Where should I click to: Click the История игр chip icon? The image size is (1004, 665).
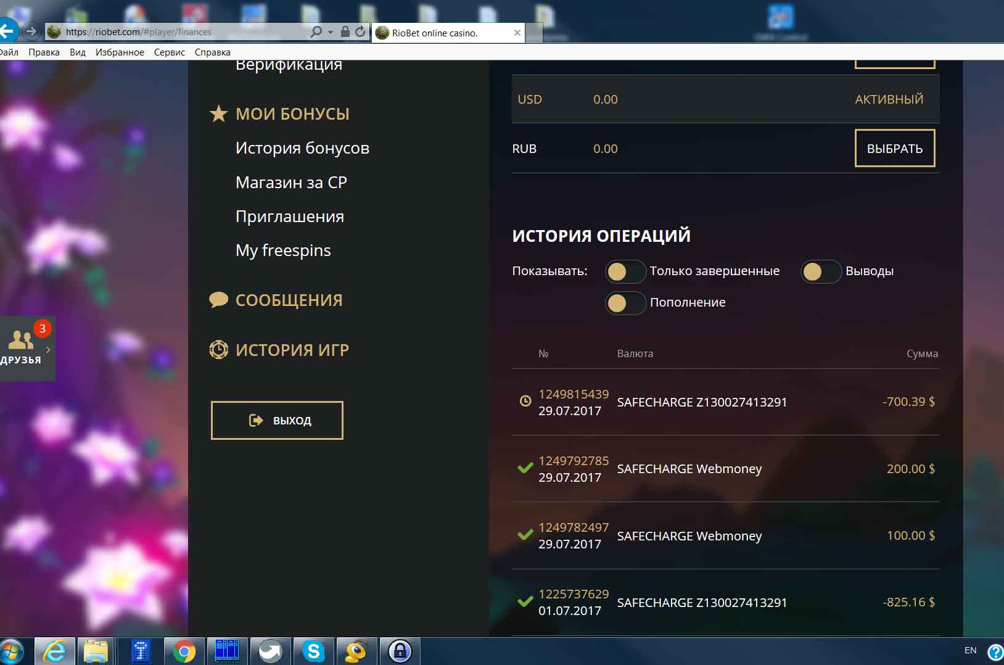point(218,350)
